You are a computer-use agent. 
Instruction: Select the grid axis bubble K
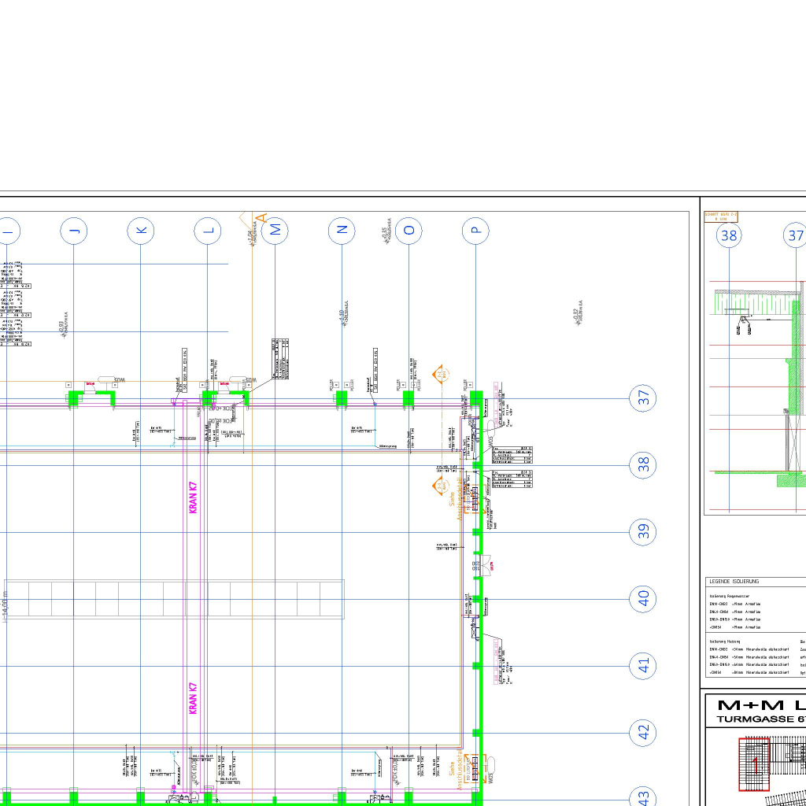(x=141, y=231)
